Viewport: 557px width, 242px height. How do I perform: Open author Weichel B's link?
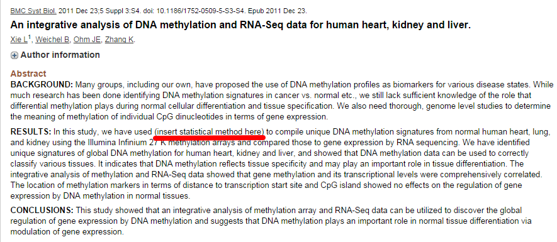pos(52,40)
